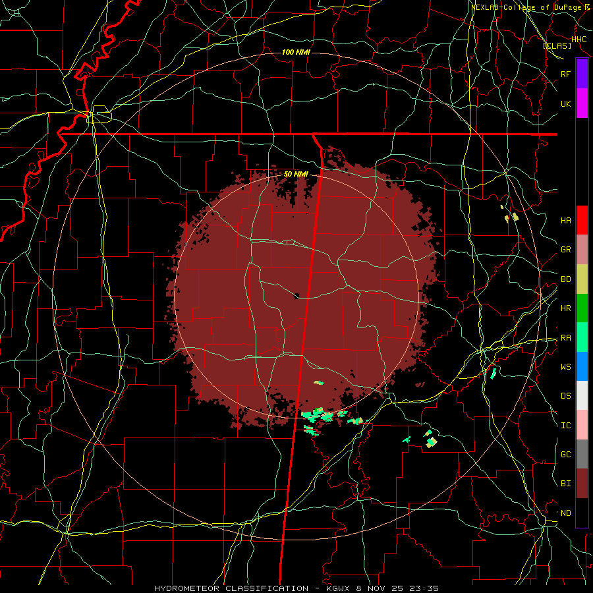
Task: Click the 100 NMI range ring label
Action: click(x=296, y=52)
